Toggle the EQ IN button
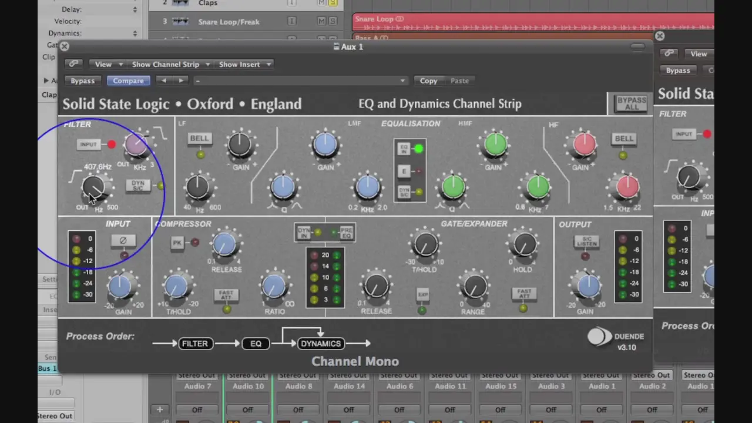 click(x=404, y=149)
